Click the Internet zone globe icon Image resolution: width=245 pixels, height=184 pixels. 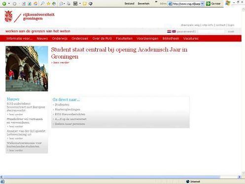point(188,182)
